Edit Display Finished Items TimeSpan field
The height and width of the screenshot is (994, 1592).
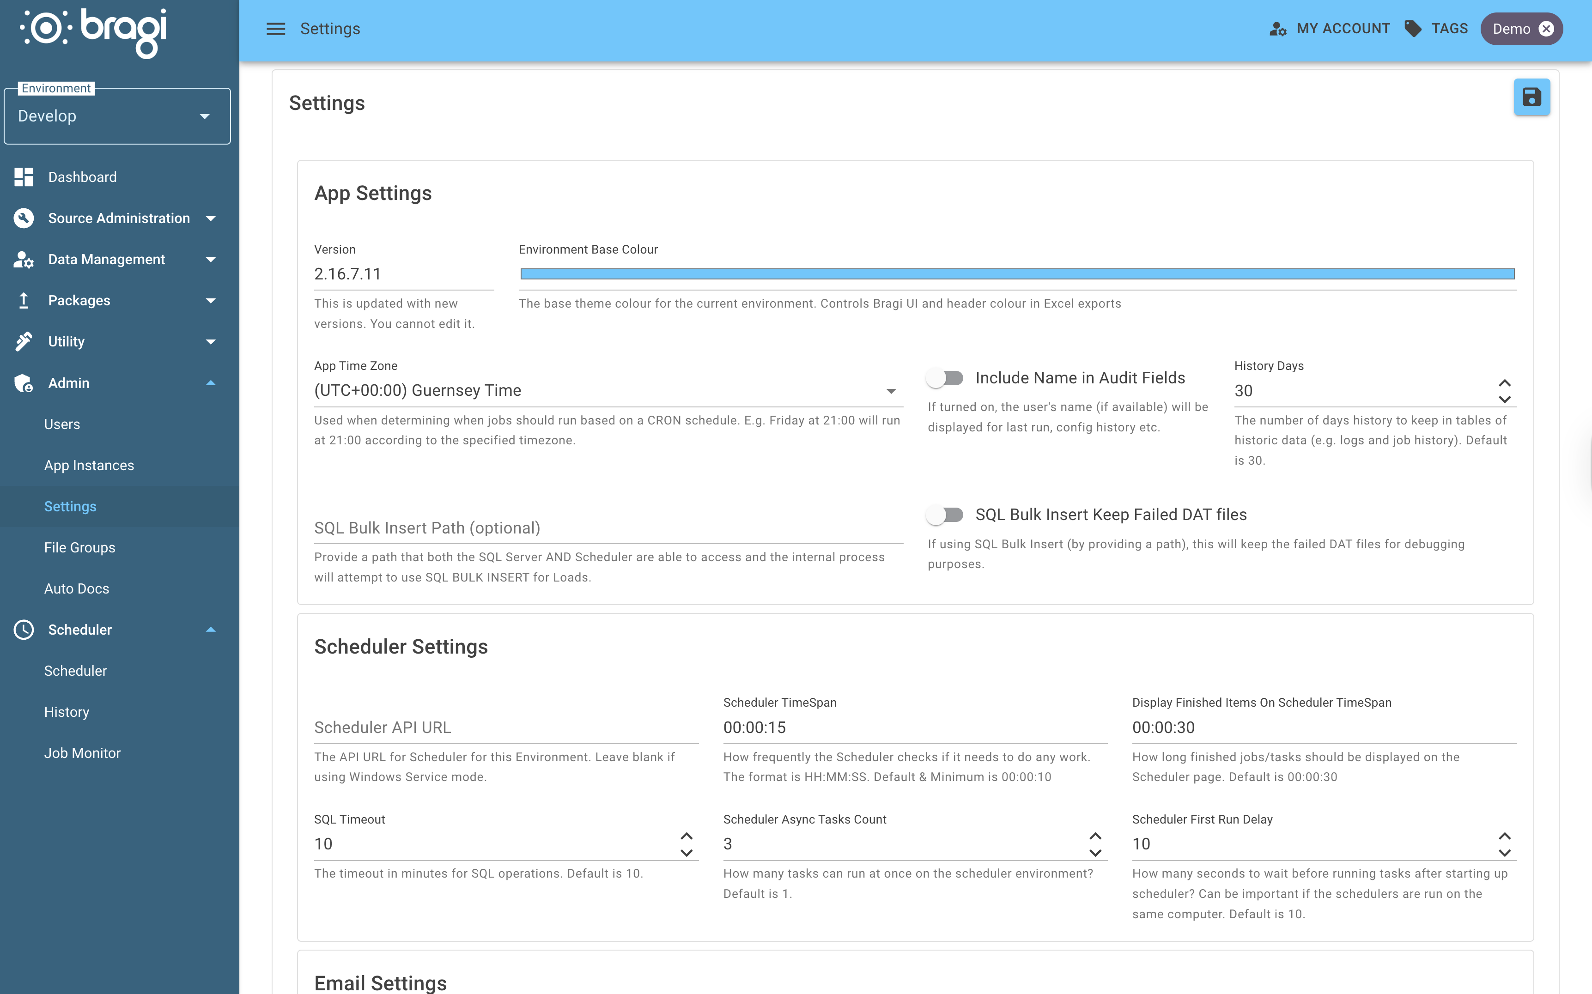tap(1325, 727)
